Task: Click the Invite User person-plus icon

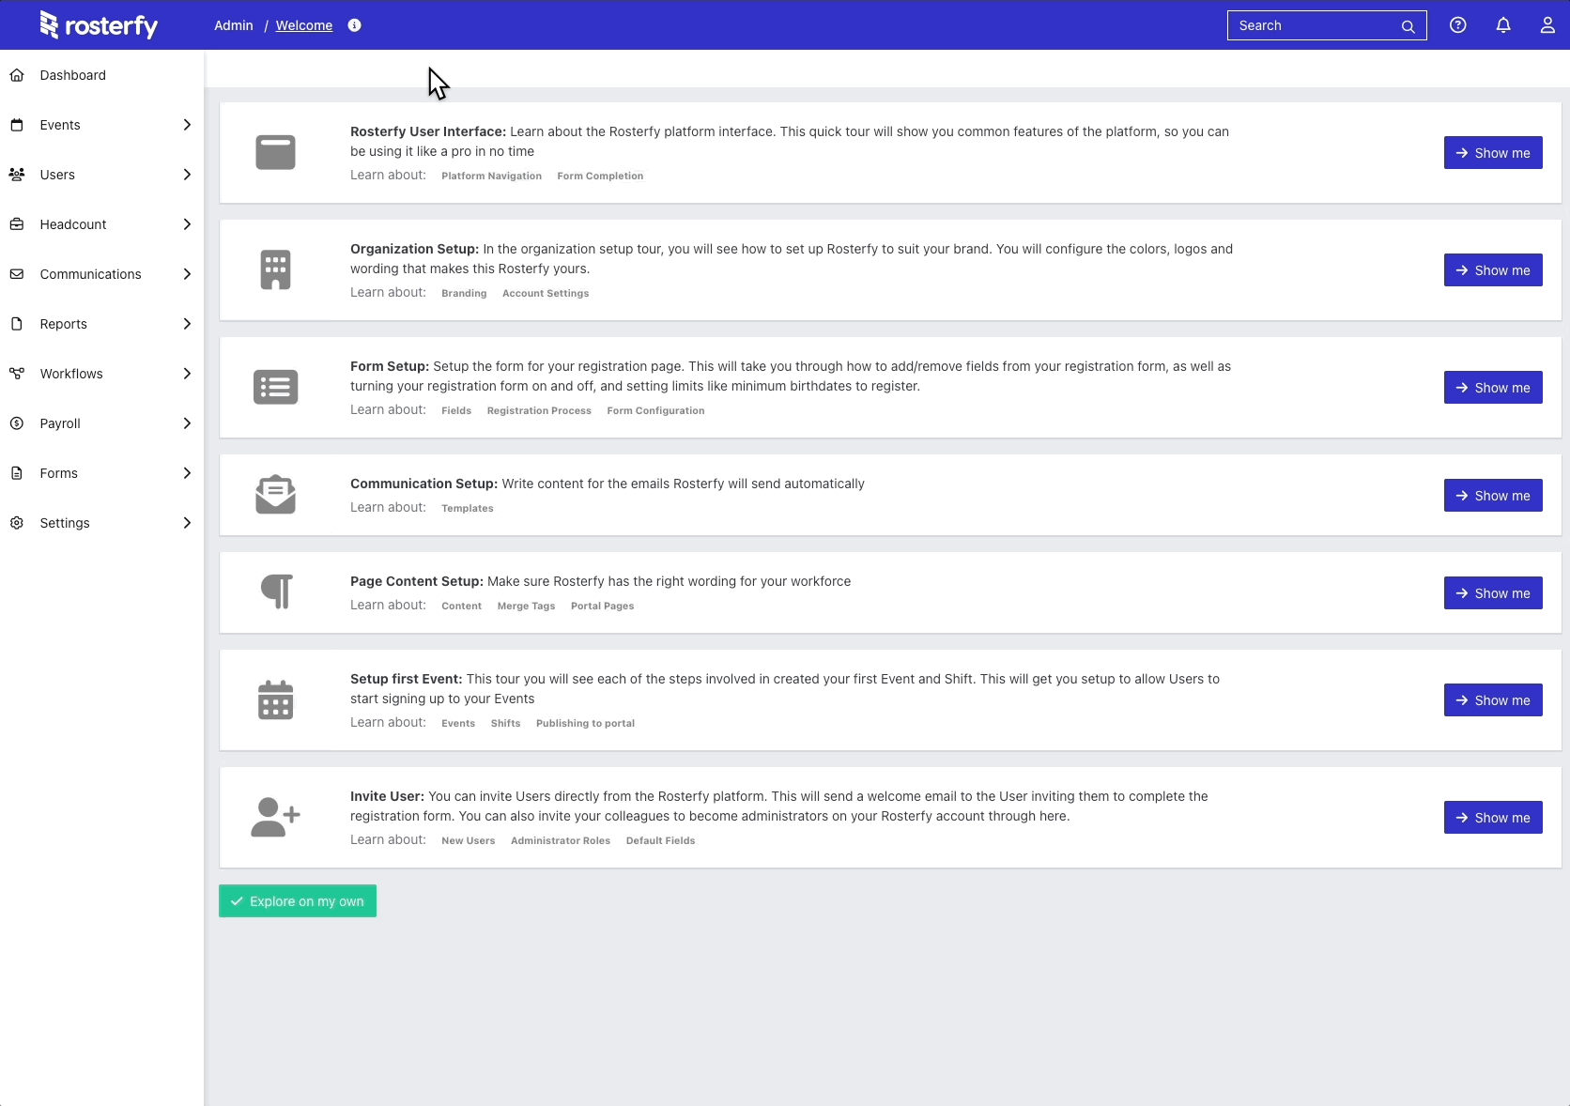Action: tap(275, 817)
